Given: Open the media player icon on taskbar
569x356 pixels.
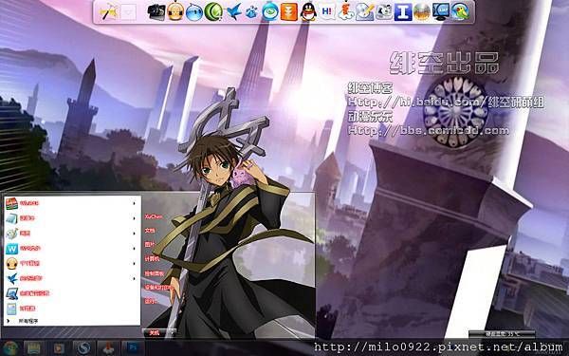Looking at the screenshot, I should pyautogui.click(x=59, y=348).
